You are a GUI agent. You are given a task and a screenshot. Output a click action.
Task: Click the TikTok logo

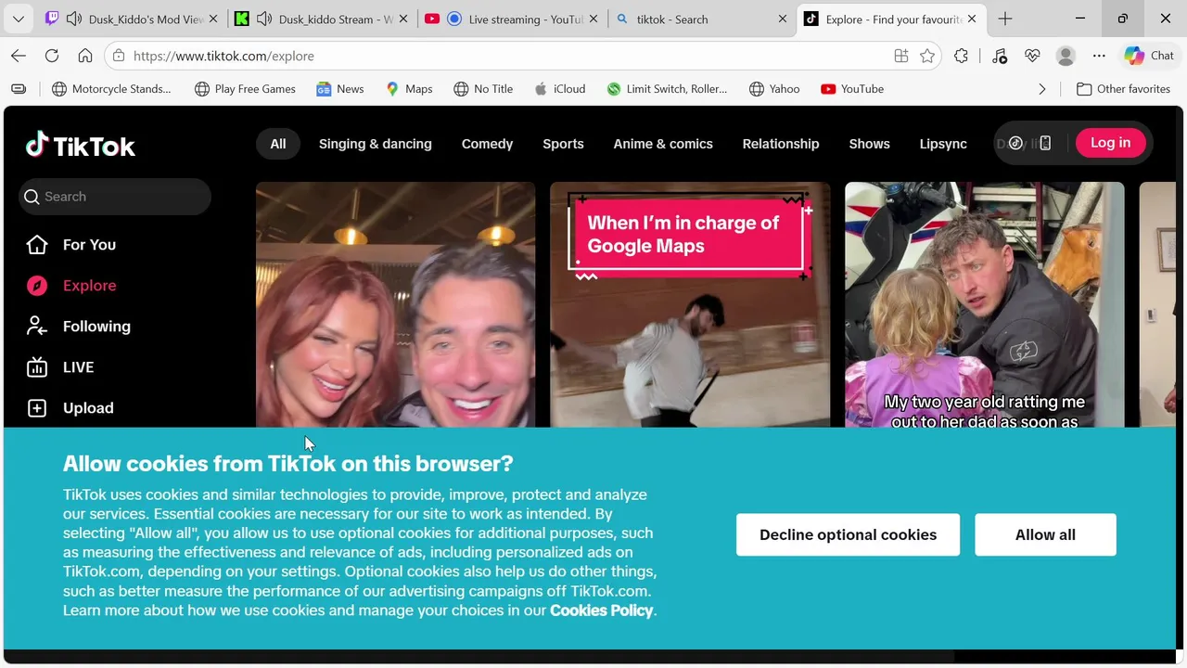tap(81, 146)
